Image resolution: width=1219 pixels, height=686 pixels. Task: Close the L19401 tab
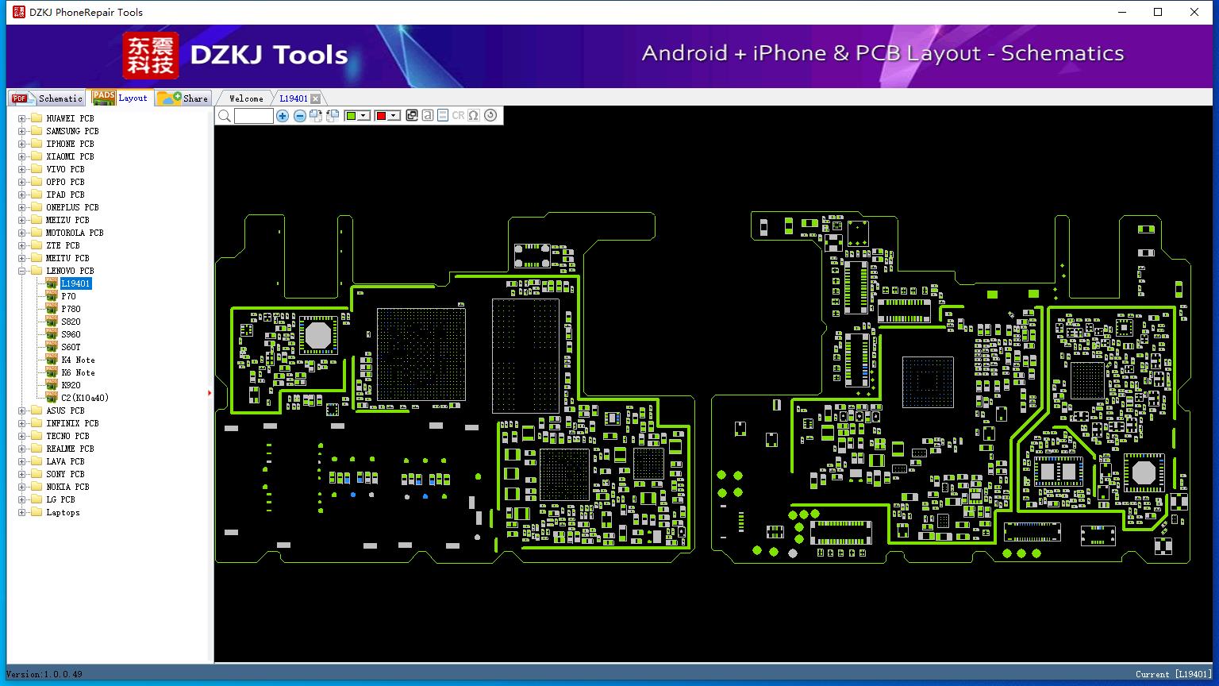pyautogui.click(x=315, y=98)
